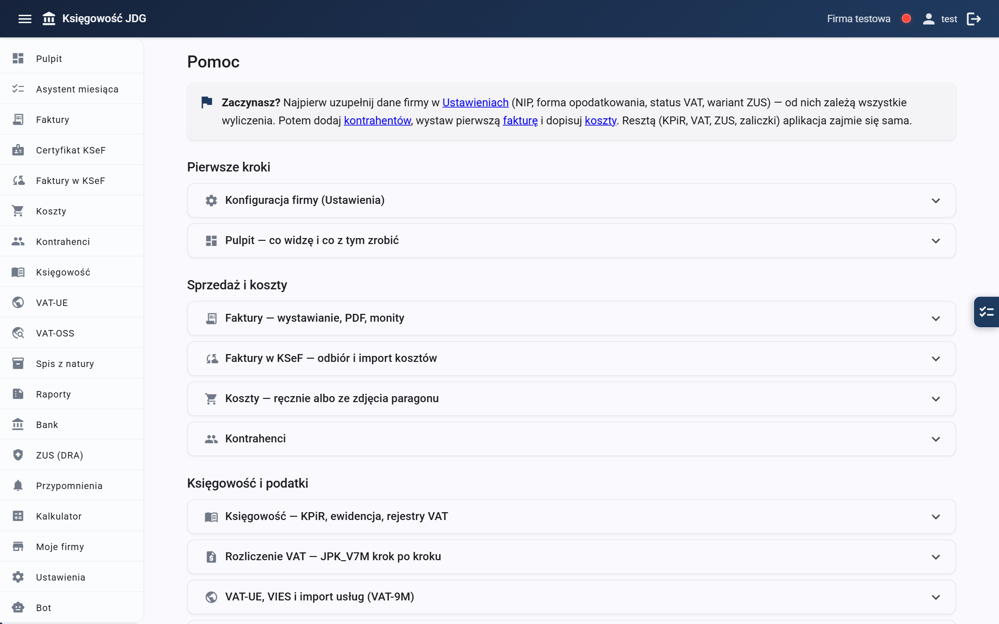Click the Kalkulator sidebar icon
The image size is (999, 624).
click(18, 516)
